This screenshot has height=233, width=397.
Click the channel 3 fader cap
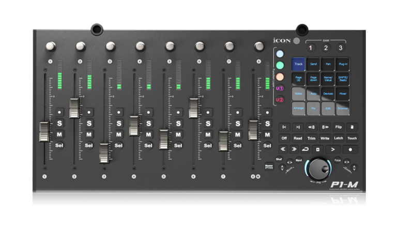104,153
